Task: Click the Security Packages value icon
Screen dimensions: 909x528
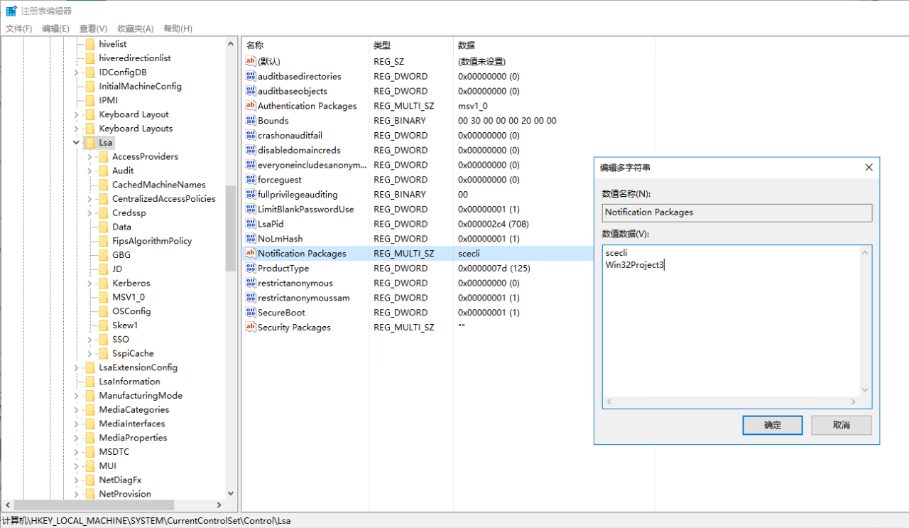Action: coord(250,328)
